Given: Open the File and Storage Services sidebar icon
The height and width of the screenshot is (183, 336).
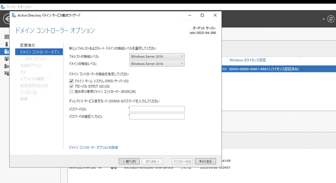Looking at the screenshot, I should coord(7,73).
